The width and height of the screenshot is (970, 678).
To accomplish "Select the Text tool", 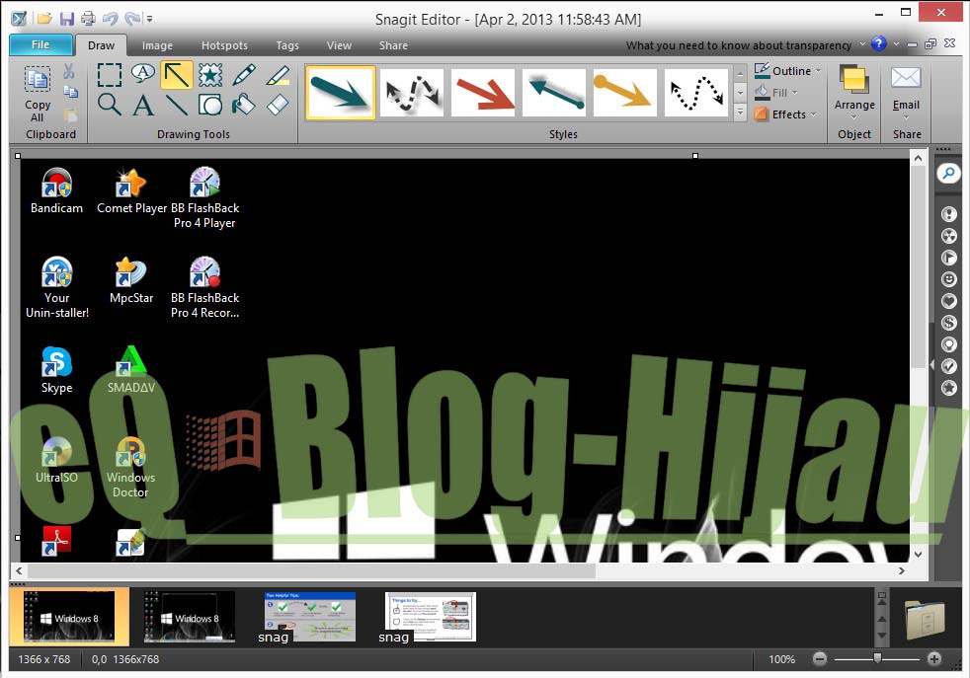I will [x=143, y=105].
